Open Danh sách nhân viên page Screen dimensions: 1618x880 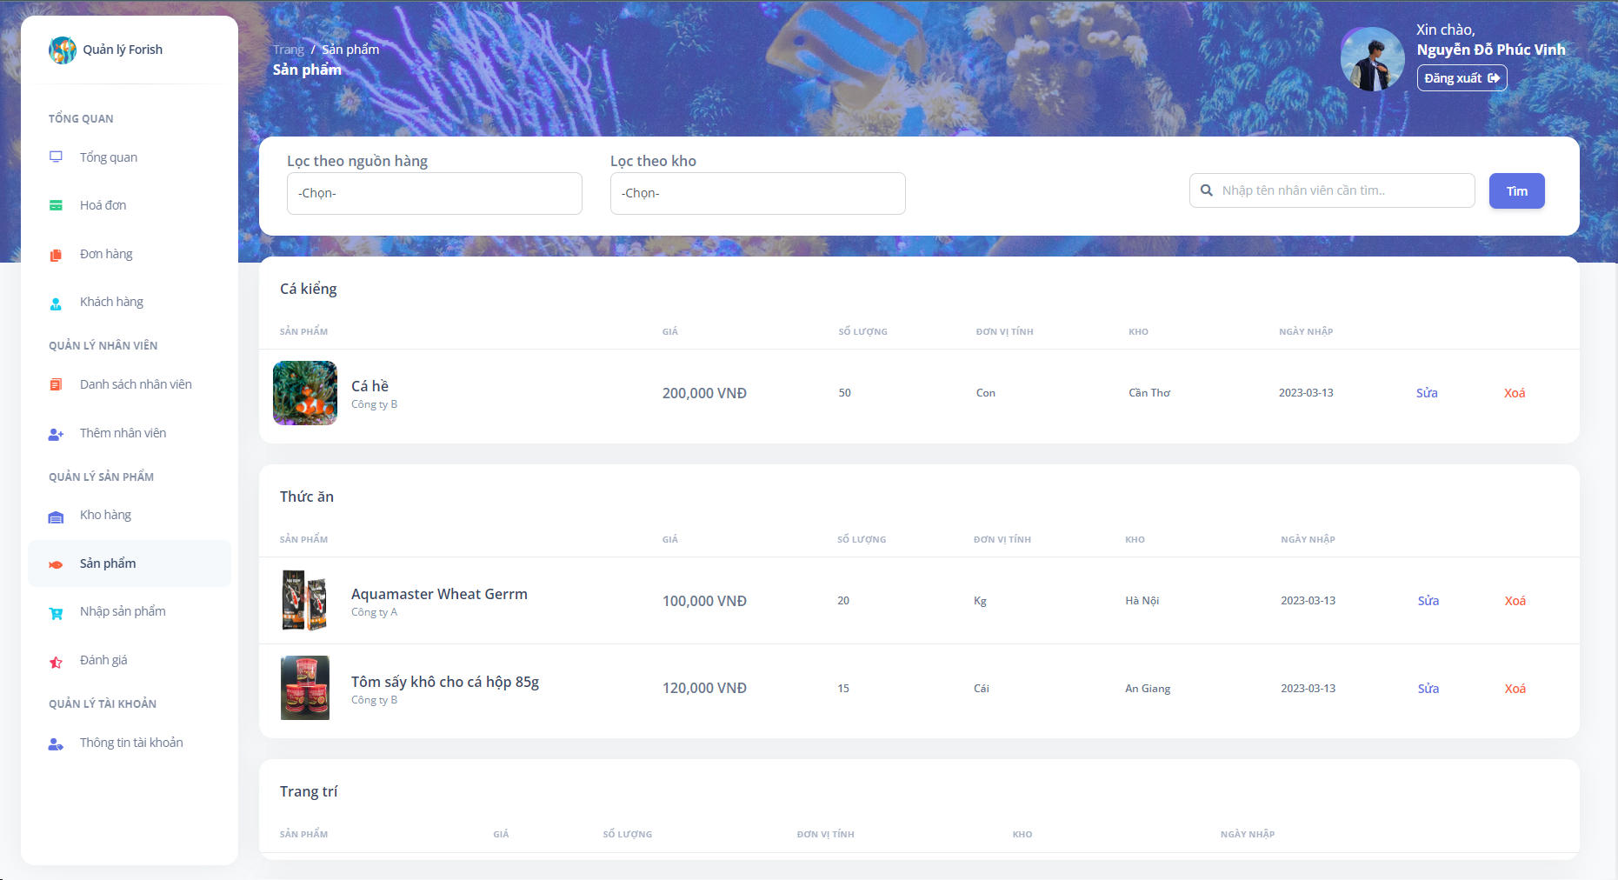tap(130, 384)
